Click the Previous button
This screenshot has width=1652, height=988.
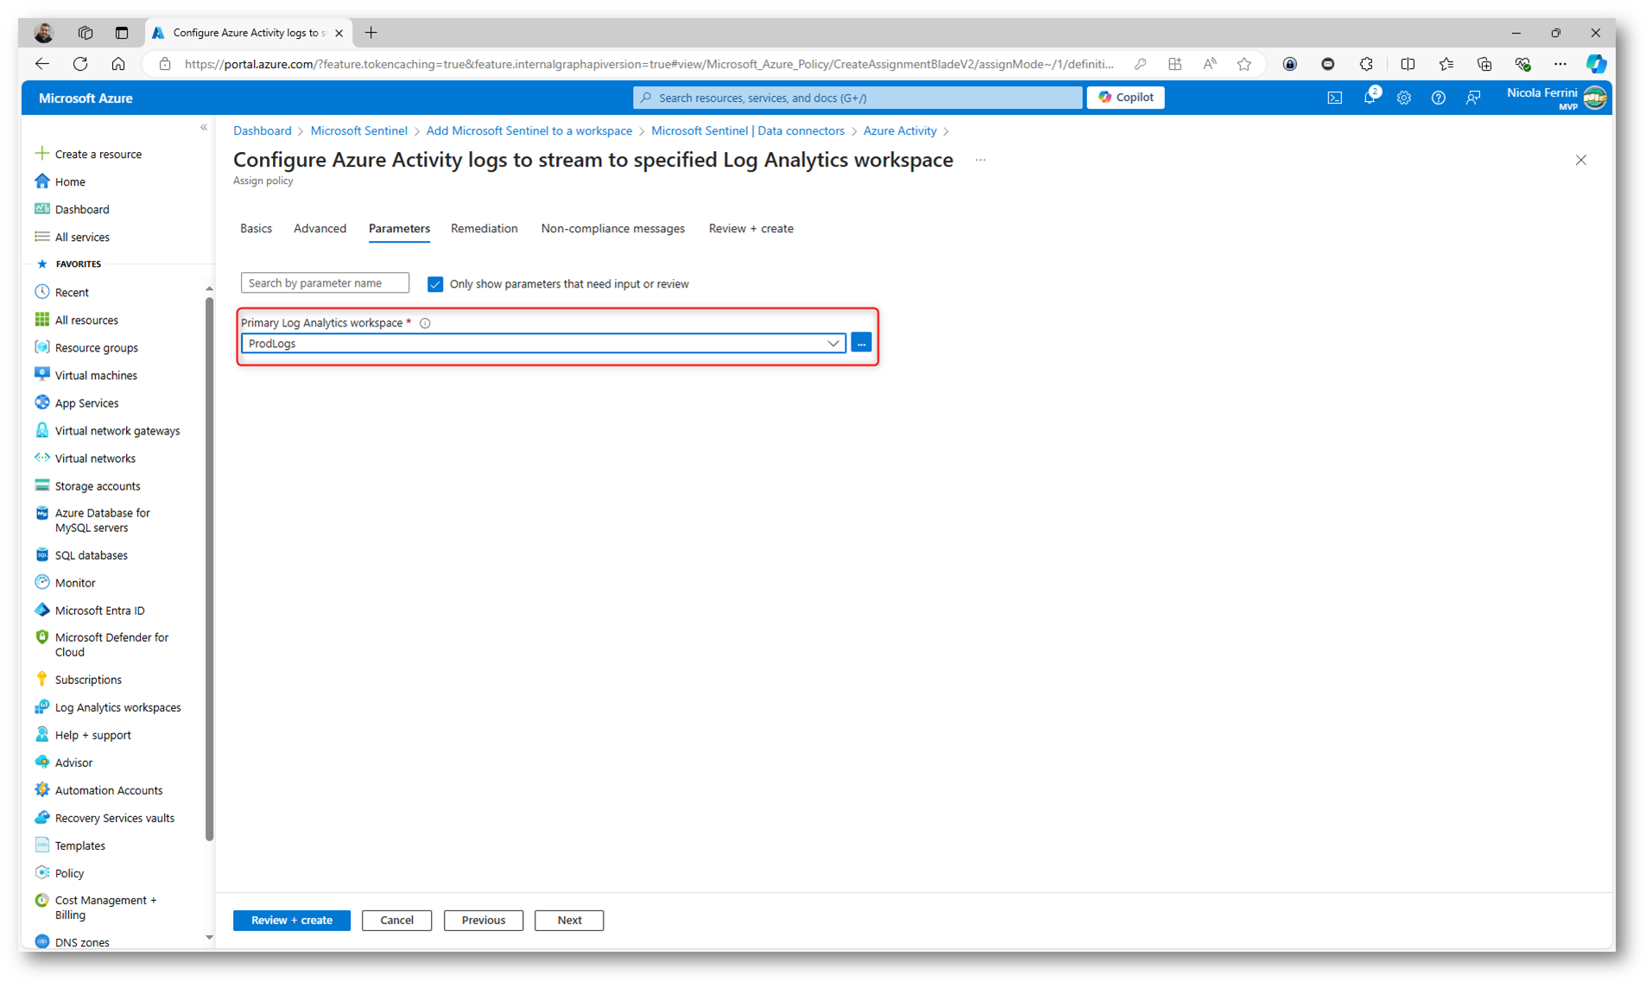coord(484,920)
